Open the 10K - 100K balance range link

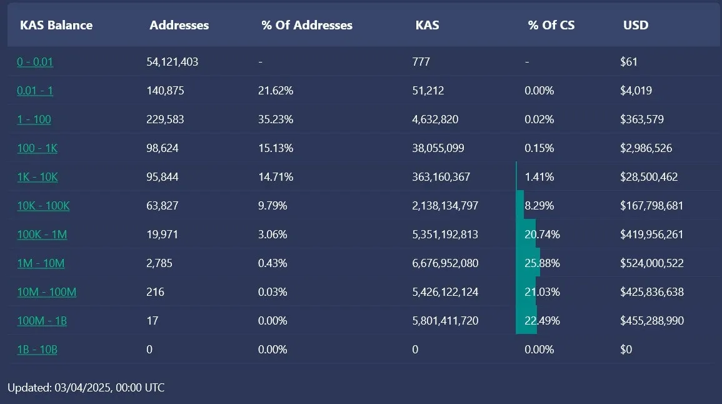point(43,206)
